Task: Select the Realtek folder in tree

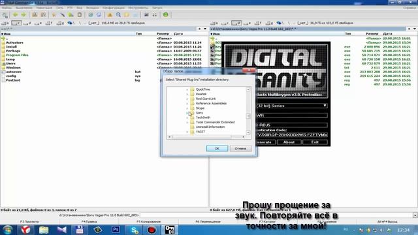Action: coord(201,94)
